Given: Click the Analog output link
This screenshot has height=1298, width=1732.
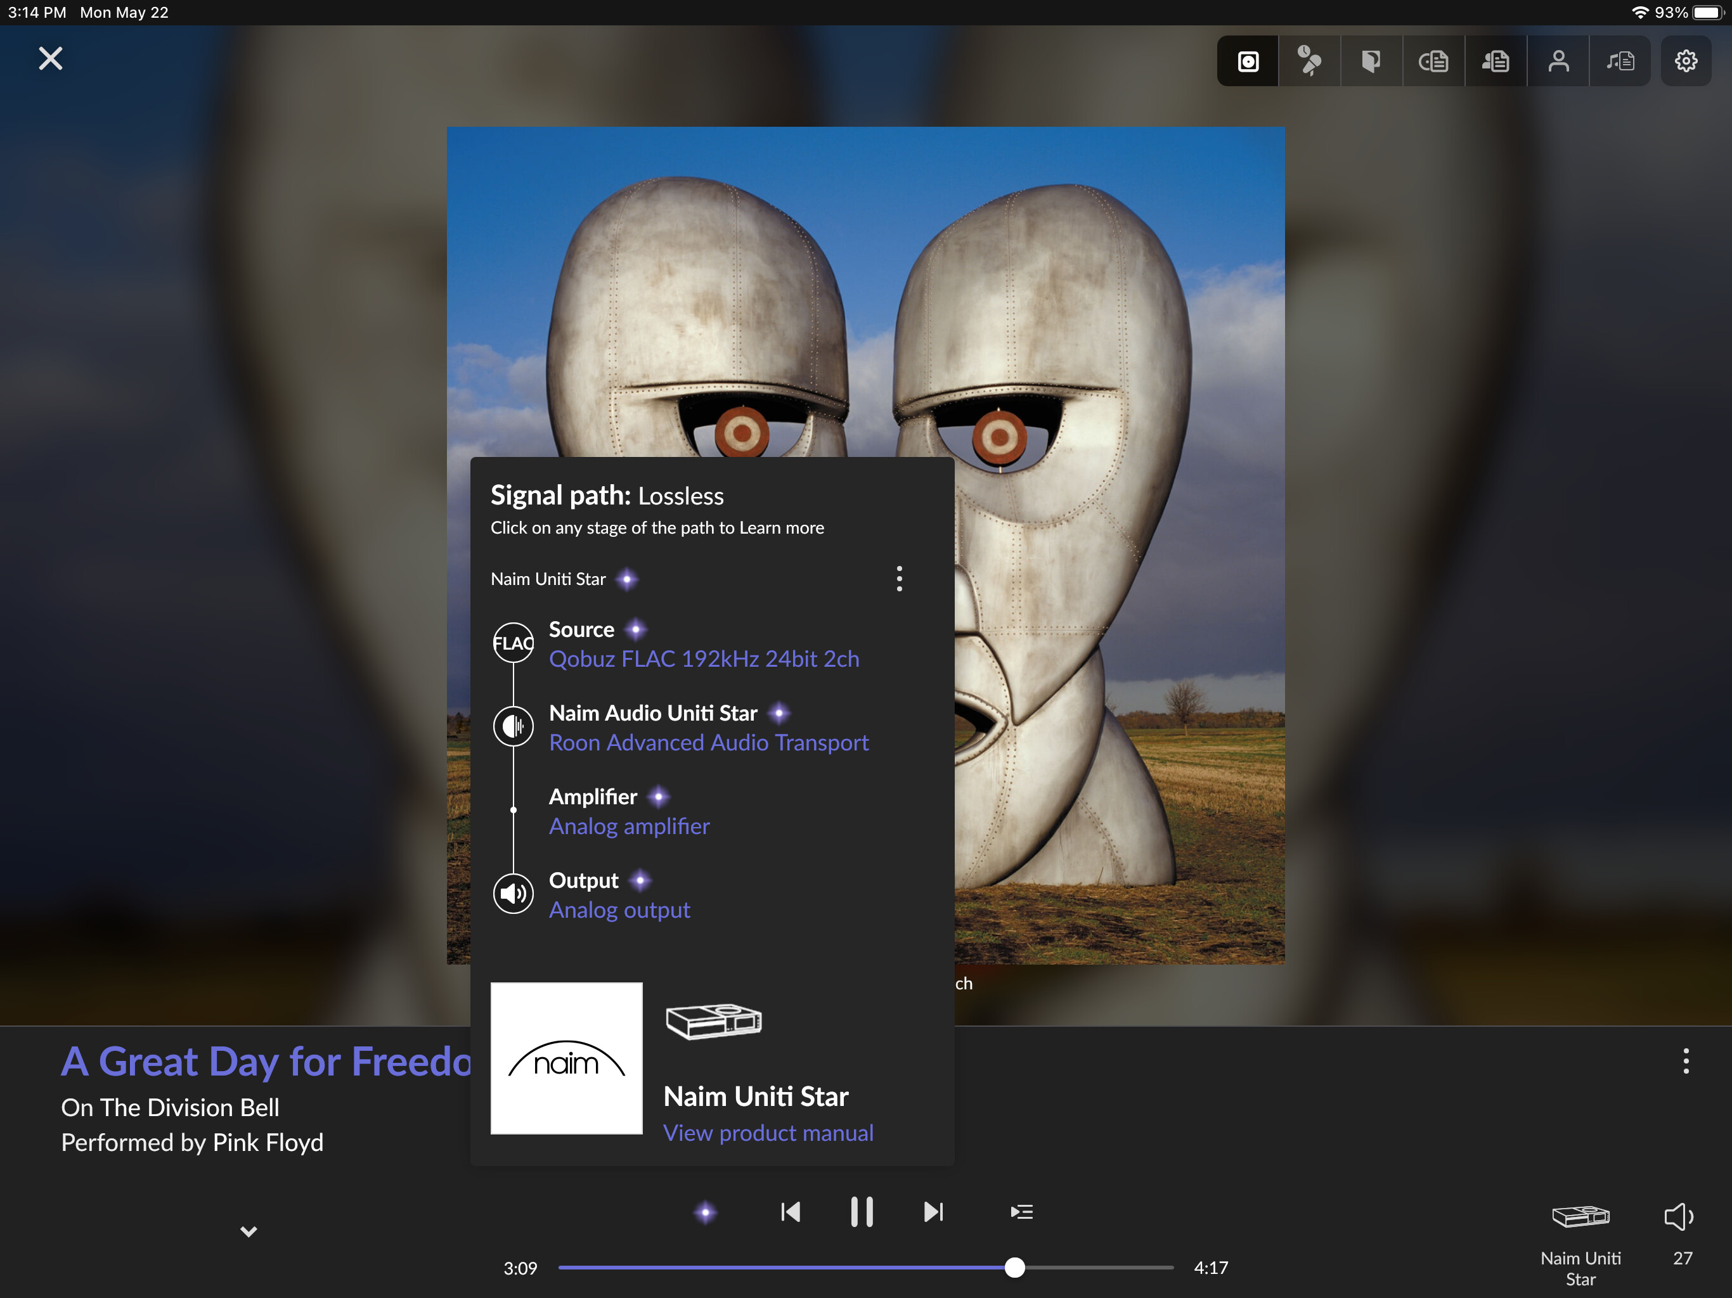Looking at the screenshot, I should coord(619,911).
